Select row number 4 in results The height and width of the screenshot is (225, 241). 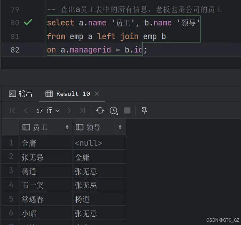click(x=11, y=185)
